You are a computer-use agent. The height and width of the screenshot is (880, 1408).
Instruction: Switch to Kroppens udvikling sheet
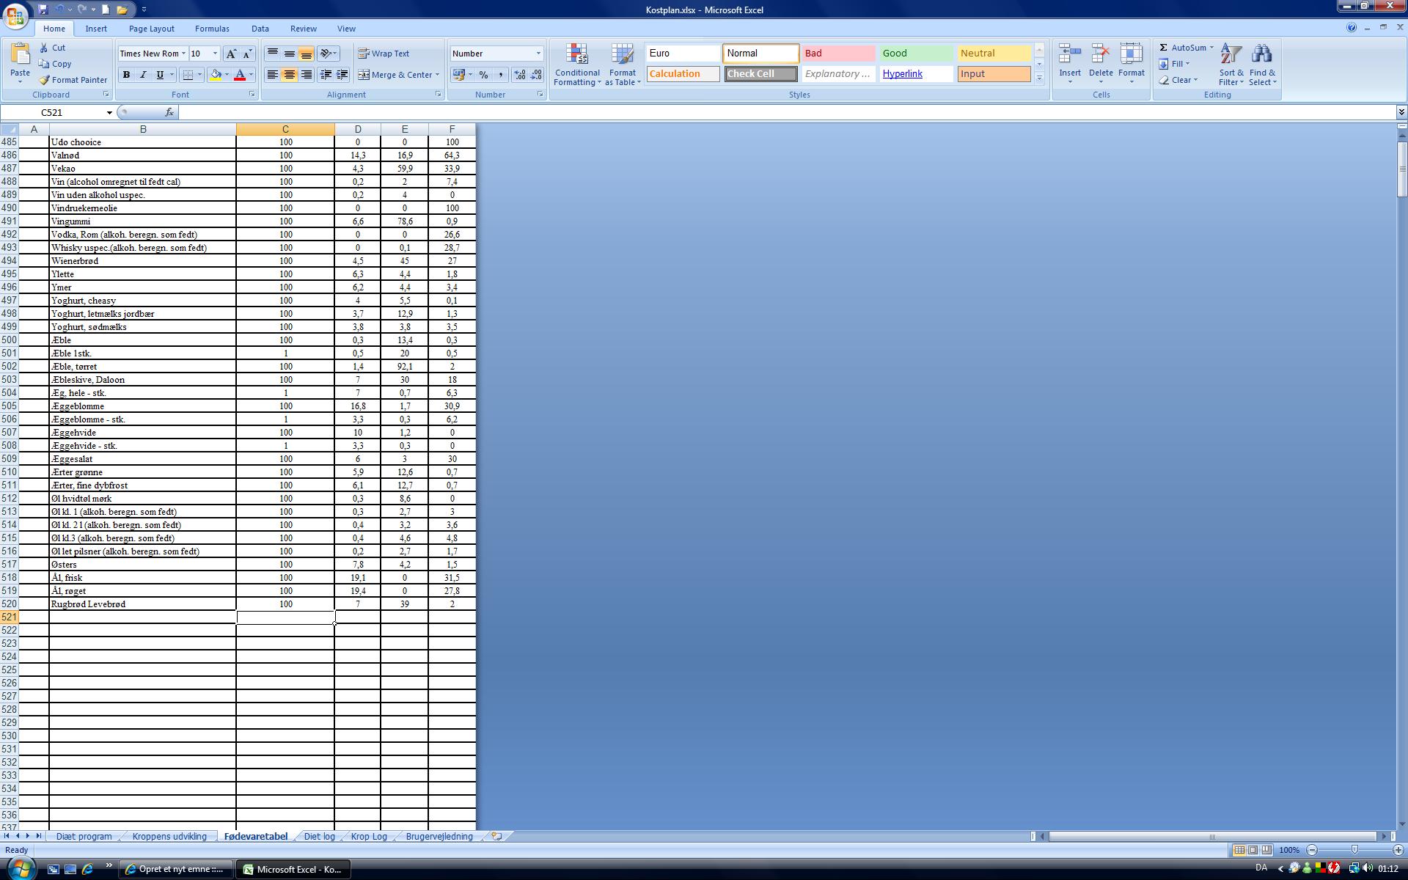pos(169,836)
